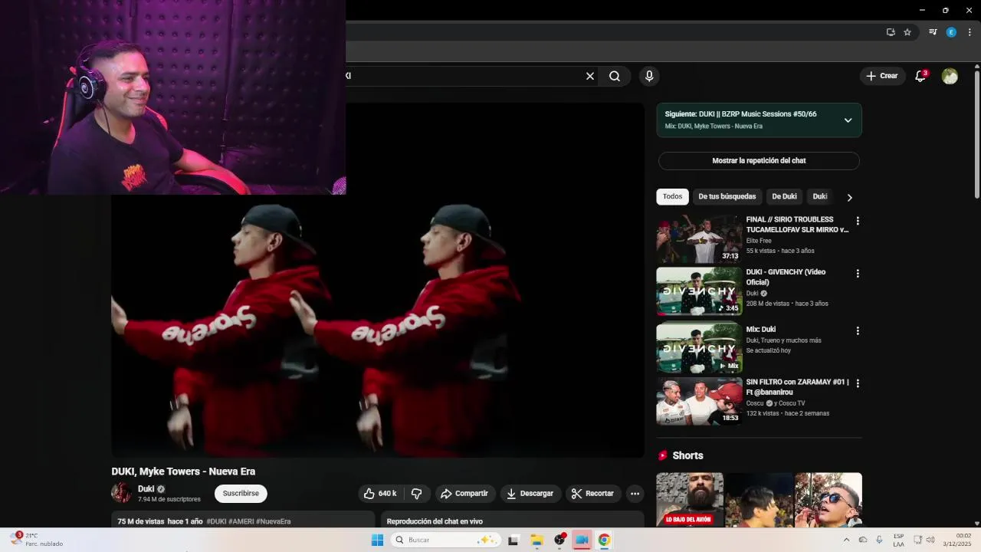The image size is (981, 552).
Task: Click the Recortar clip button
Action: click(593, 494)
